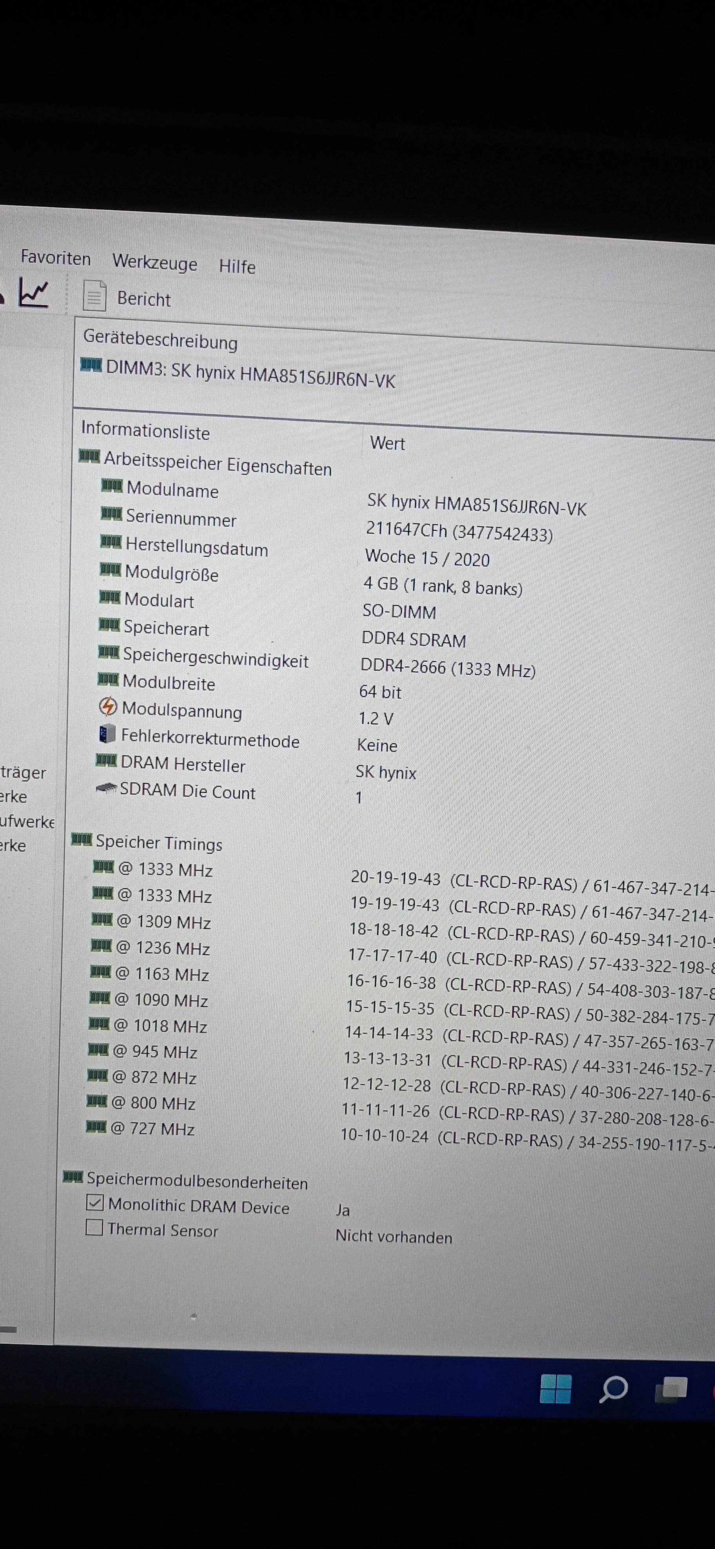Click the @ 1090 MHz row icon
715x1549 pixels.
(100, 998)
